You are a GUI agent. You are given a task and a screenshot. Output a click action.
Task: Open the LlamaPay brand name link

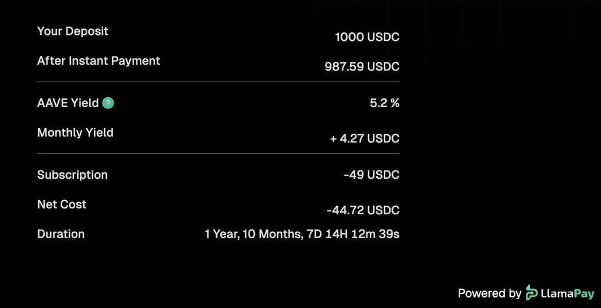[x=568, y=293]
